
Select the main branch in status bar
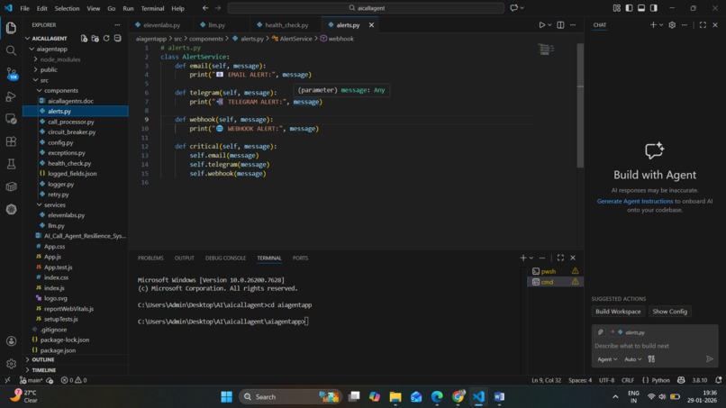[32, 380]
